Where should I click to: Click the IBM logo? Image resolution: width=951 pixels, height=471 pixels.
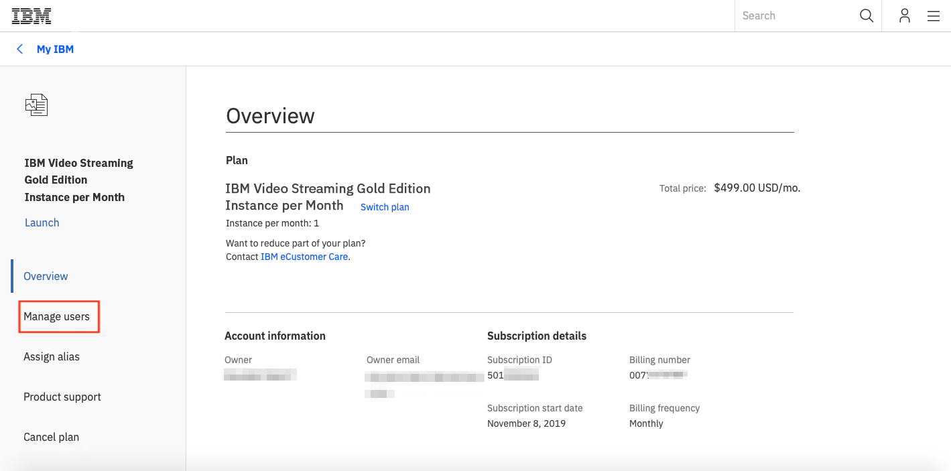pyautogui.click(x=31, y=16)
